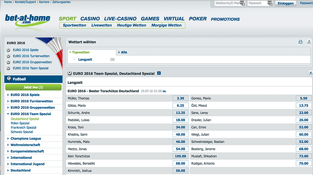Click the Langzeit bet type label
Screen dimensions: 313x175
(85, 60)
